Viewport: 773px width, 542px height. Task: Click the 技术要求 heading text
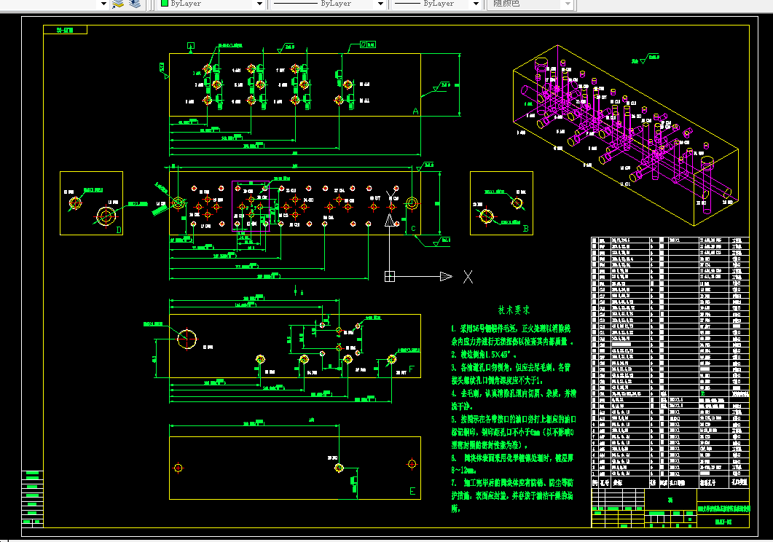click(514, 310)
